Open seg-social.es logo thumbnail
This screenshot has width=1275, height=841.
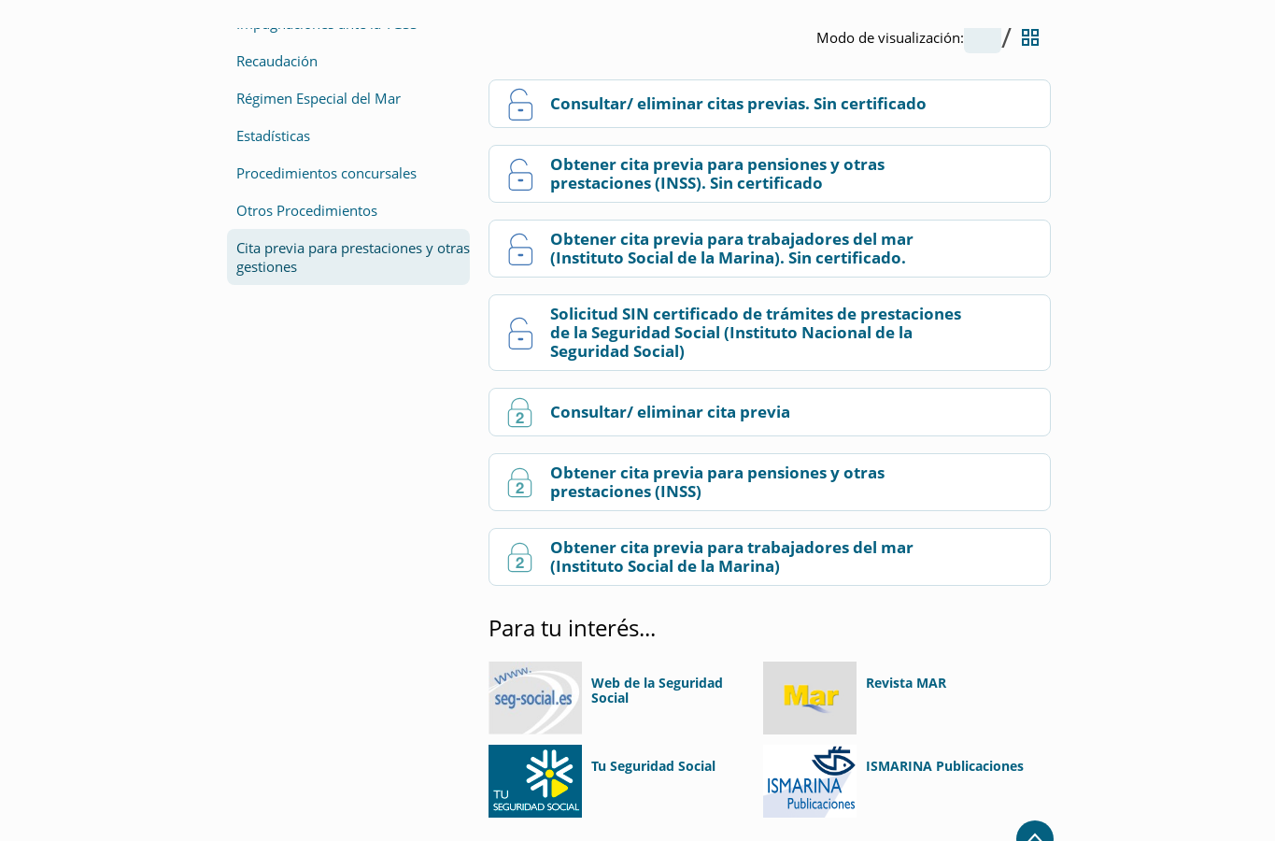tap(535, 698)
